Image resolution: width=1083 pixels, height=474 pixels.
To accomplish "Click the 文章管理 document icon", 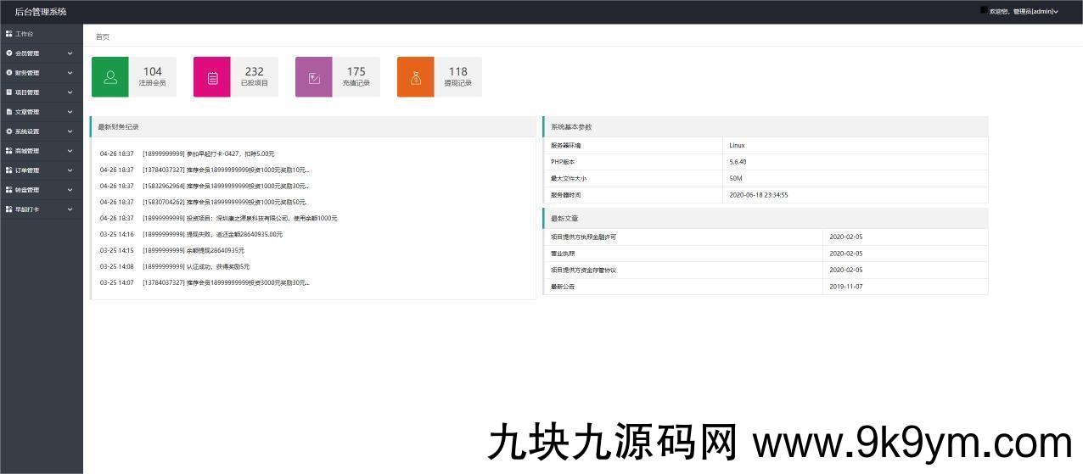I will click(x=8, y=112).
